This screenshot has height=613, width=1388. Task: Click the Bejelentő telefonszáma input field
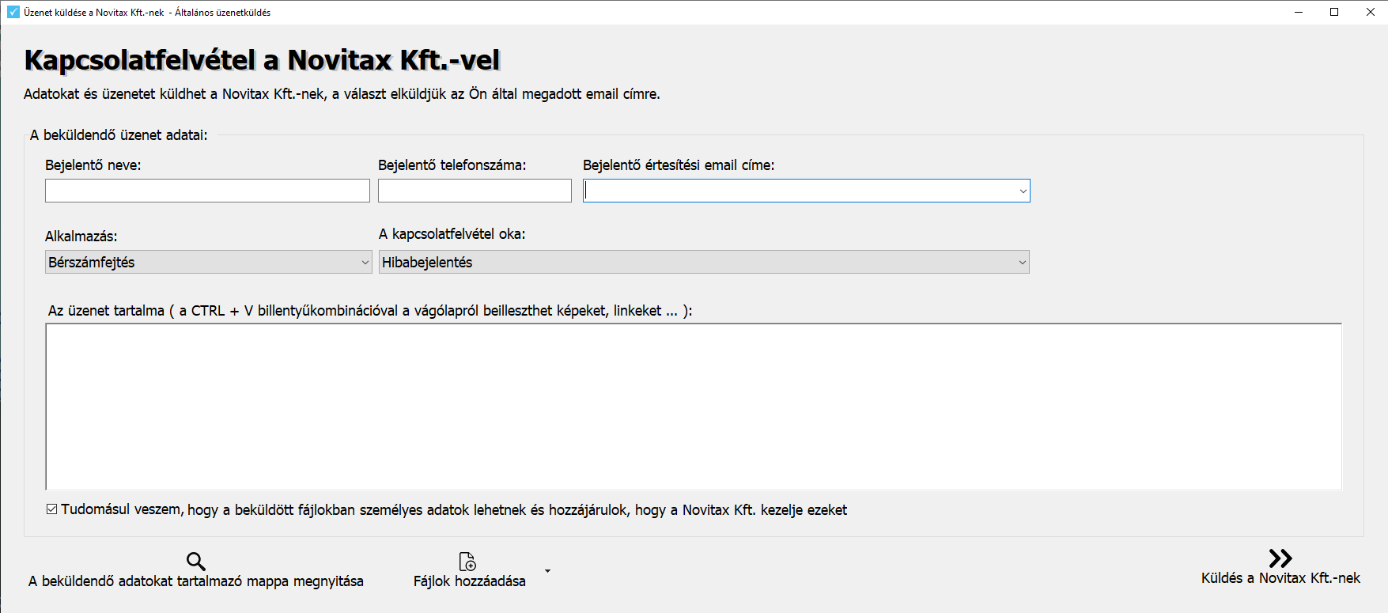[475, 191]
